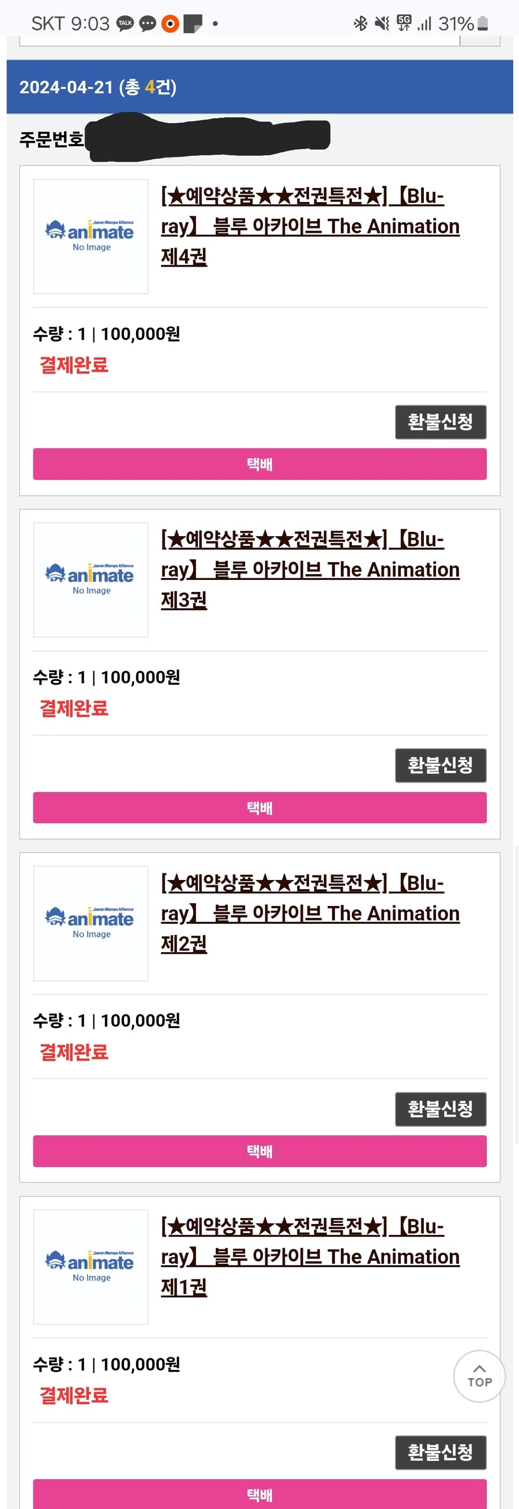Tap the KakaoTalk notification icon in status bar
This screenshot has width=519, height=1509.
[x=125, y=24]
